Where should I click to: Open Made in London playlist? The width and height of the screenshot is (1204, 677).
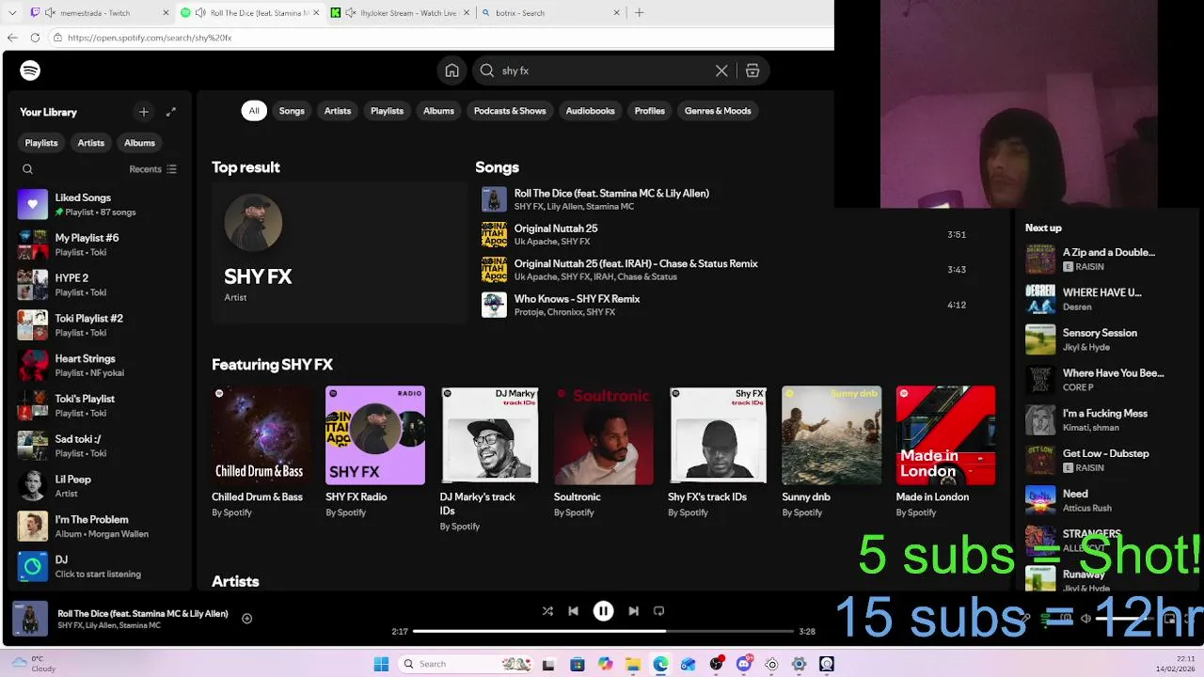945,453
